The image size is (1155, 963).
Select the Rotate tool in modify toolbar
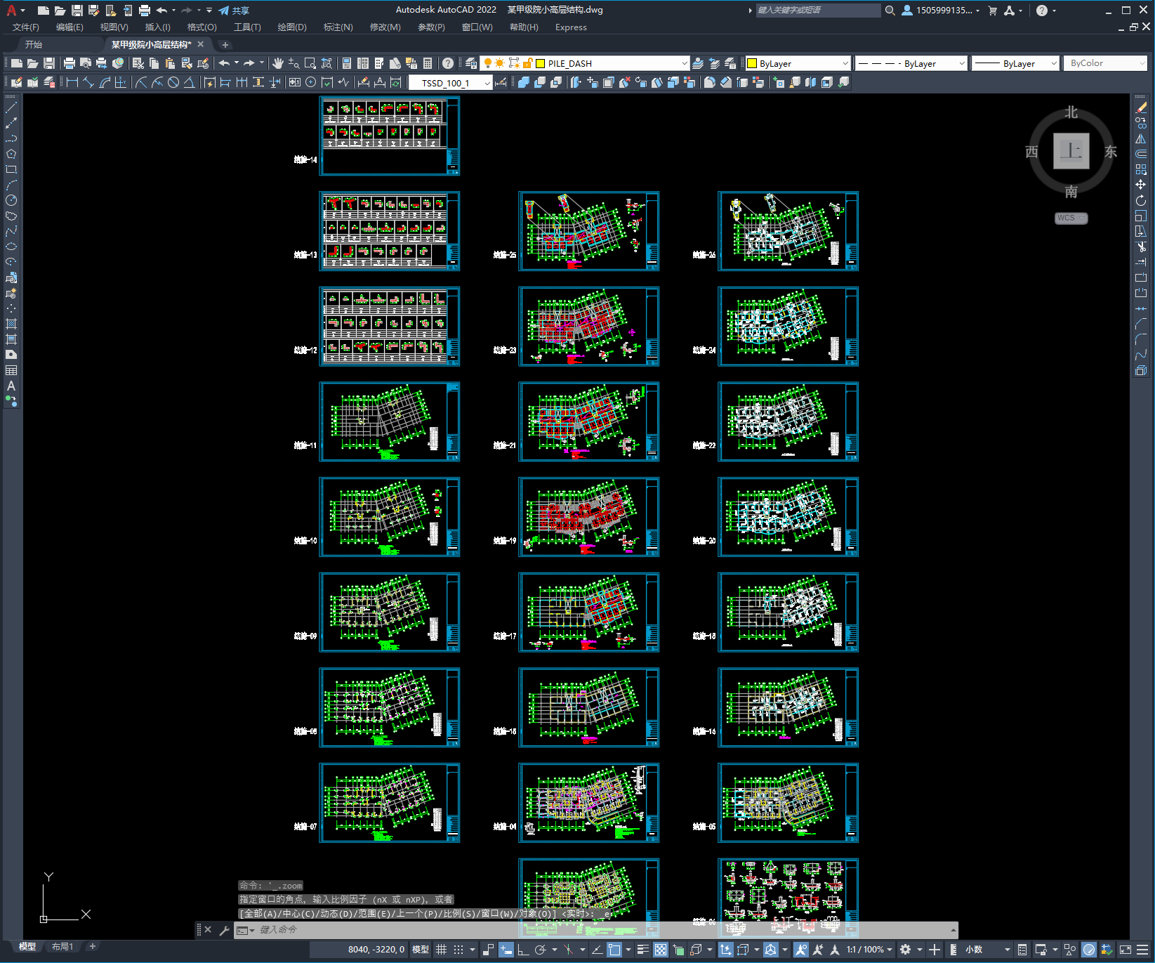[1141, 200]
